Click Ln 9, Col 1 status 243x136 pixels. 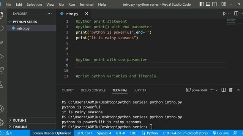[x=84, y=133]
